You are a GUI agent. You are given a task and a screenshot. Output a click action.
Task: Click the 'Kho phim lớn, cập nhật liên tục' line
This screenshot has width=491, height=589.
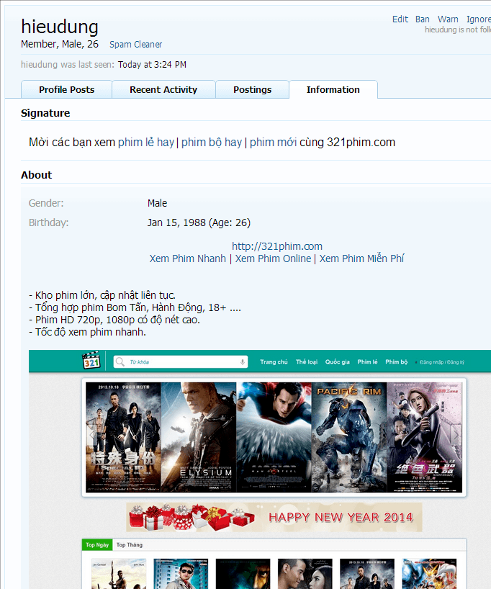[102, 295]
